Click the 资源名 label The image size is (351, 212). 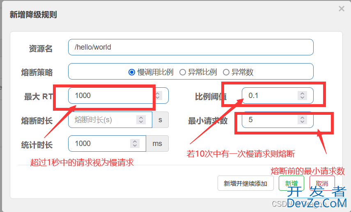(x=41, y=48)
